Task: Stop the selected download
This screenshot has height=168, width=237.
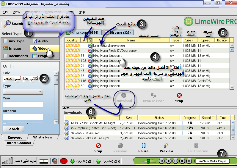Action: pyautogui.click(x=98, y=146)
